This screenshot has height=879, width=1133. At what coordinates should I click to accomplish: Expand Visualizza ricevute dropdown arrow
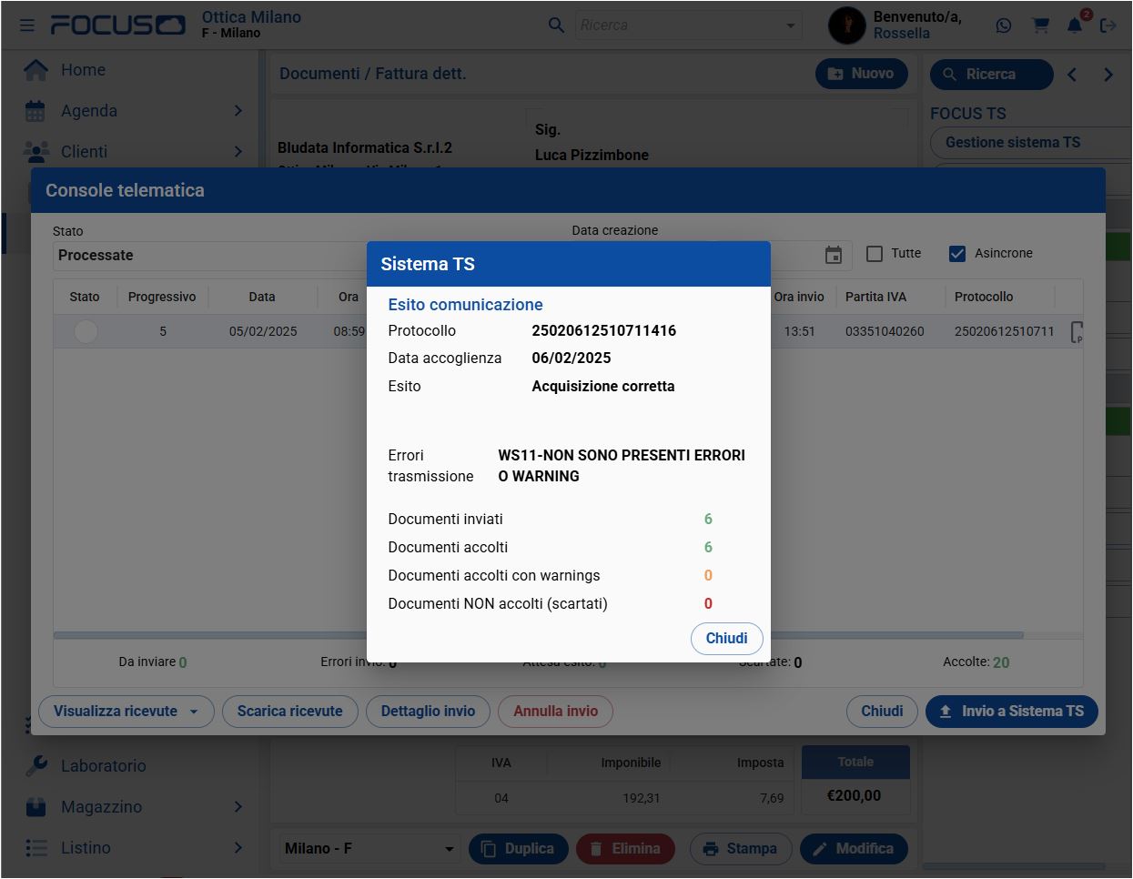coord(194,712)
